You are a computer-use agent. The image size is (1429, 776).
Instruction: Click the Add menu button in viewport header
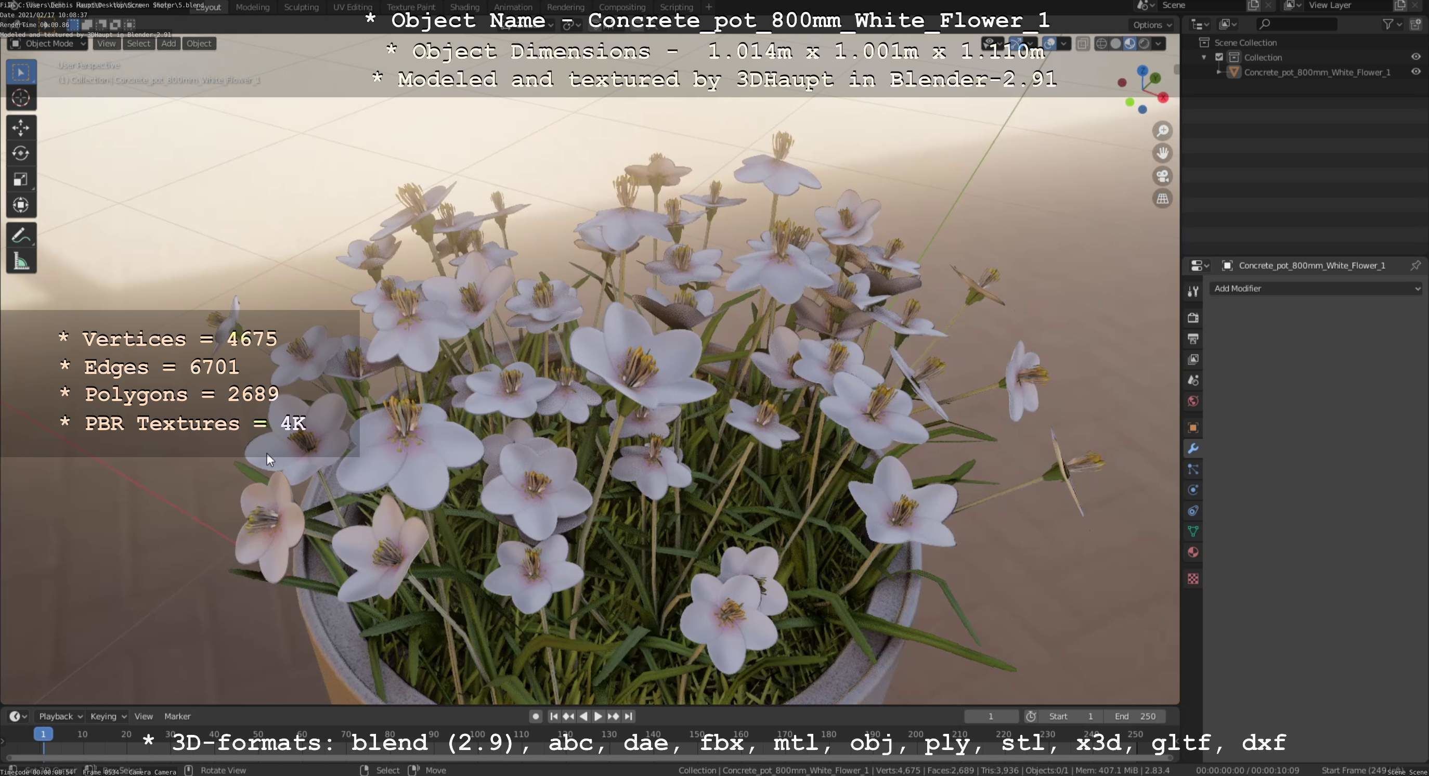[x=168, y=44]
